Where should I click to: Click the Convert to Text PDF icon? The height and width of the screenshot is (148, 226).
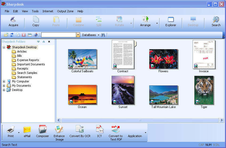coord(116,129)
